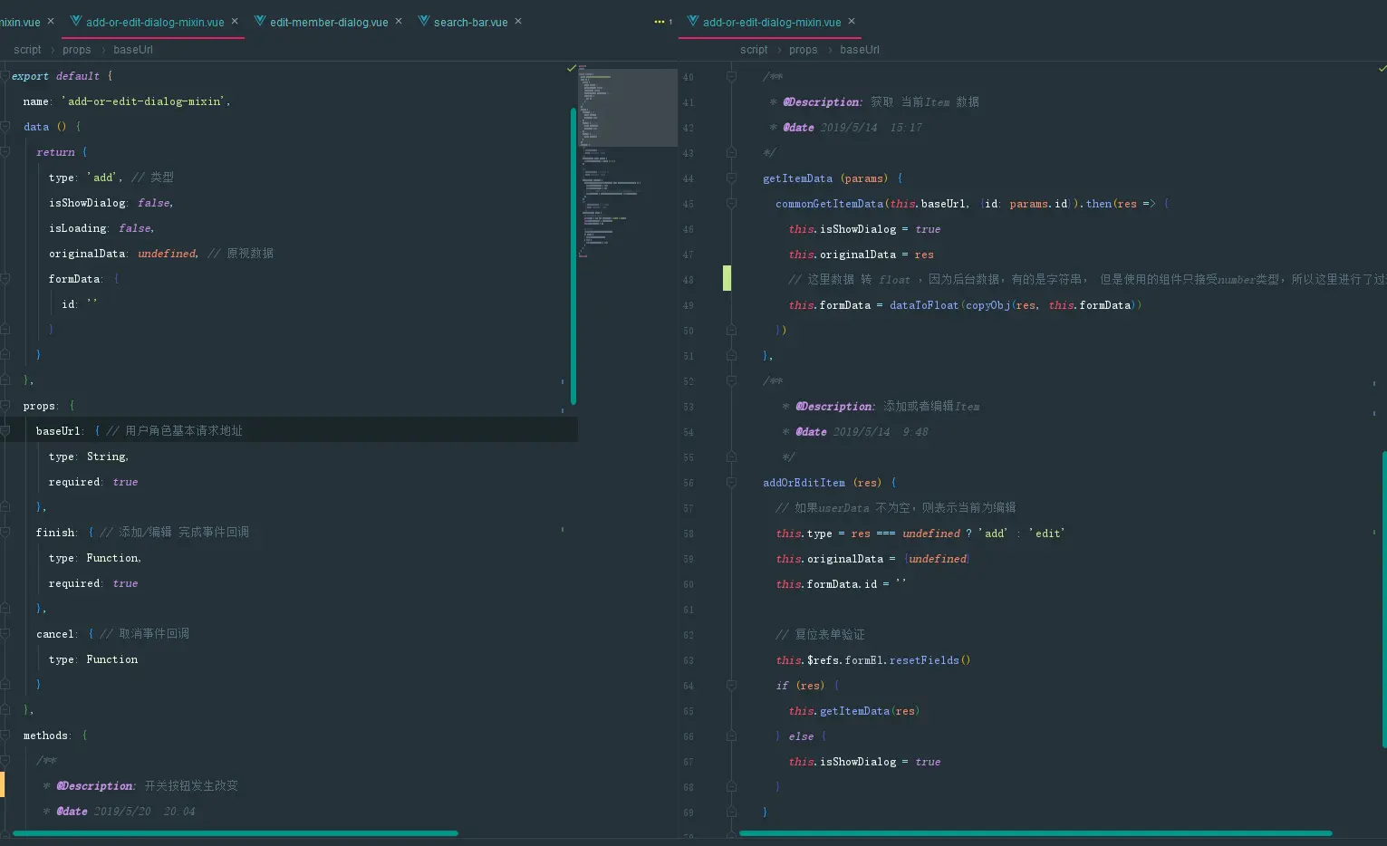Click Vue file icon on edit-member-dialog.vue tab

pos(260,21)
